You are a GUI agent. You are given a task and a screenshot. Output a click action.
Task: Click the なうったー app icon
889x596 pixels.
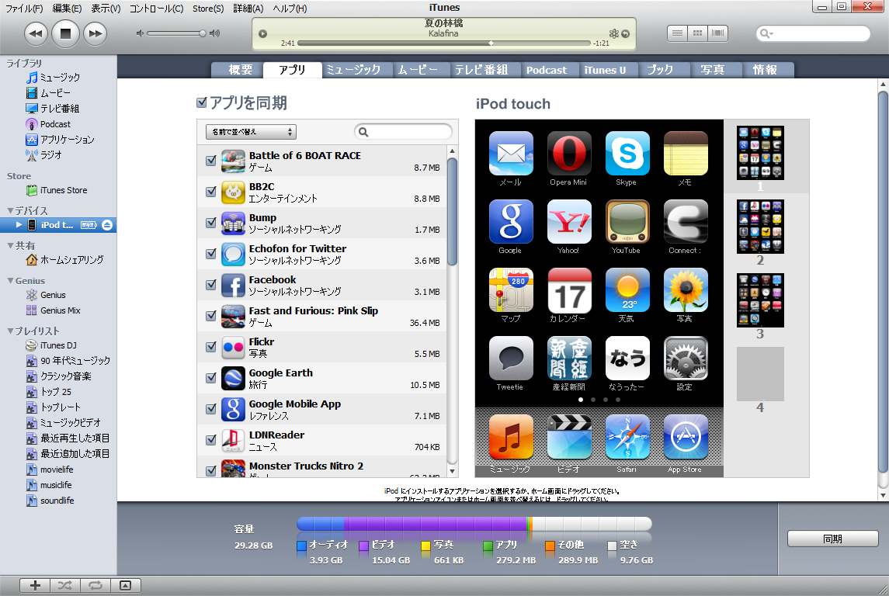click(x=627, y=359)
